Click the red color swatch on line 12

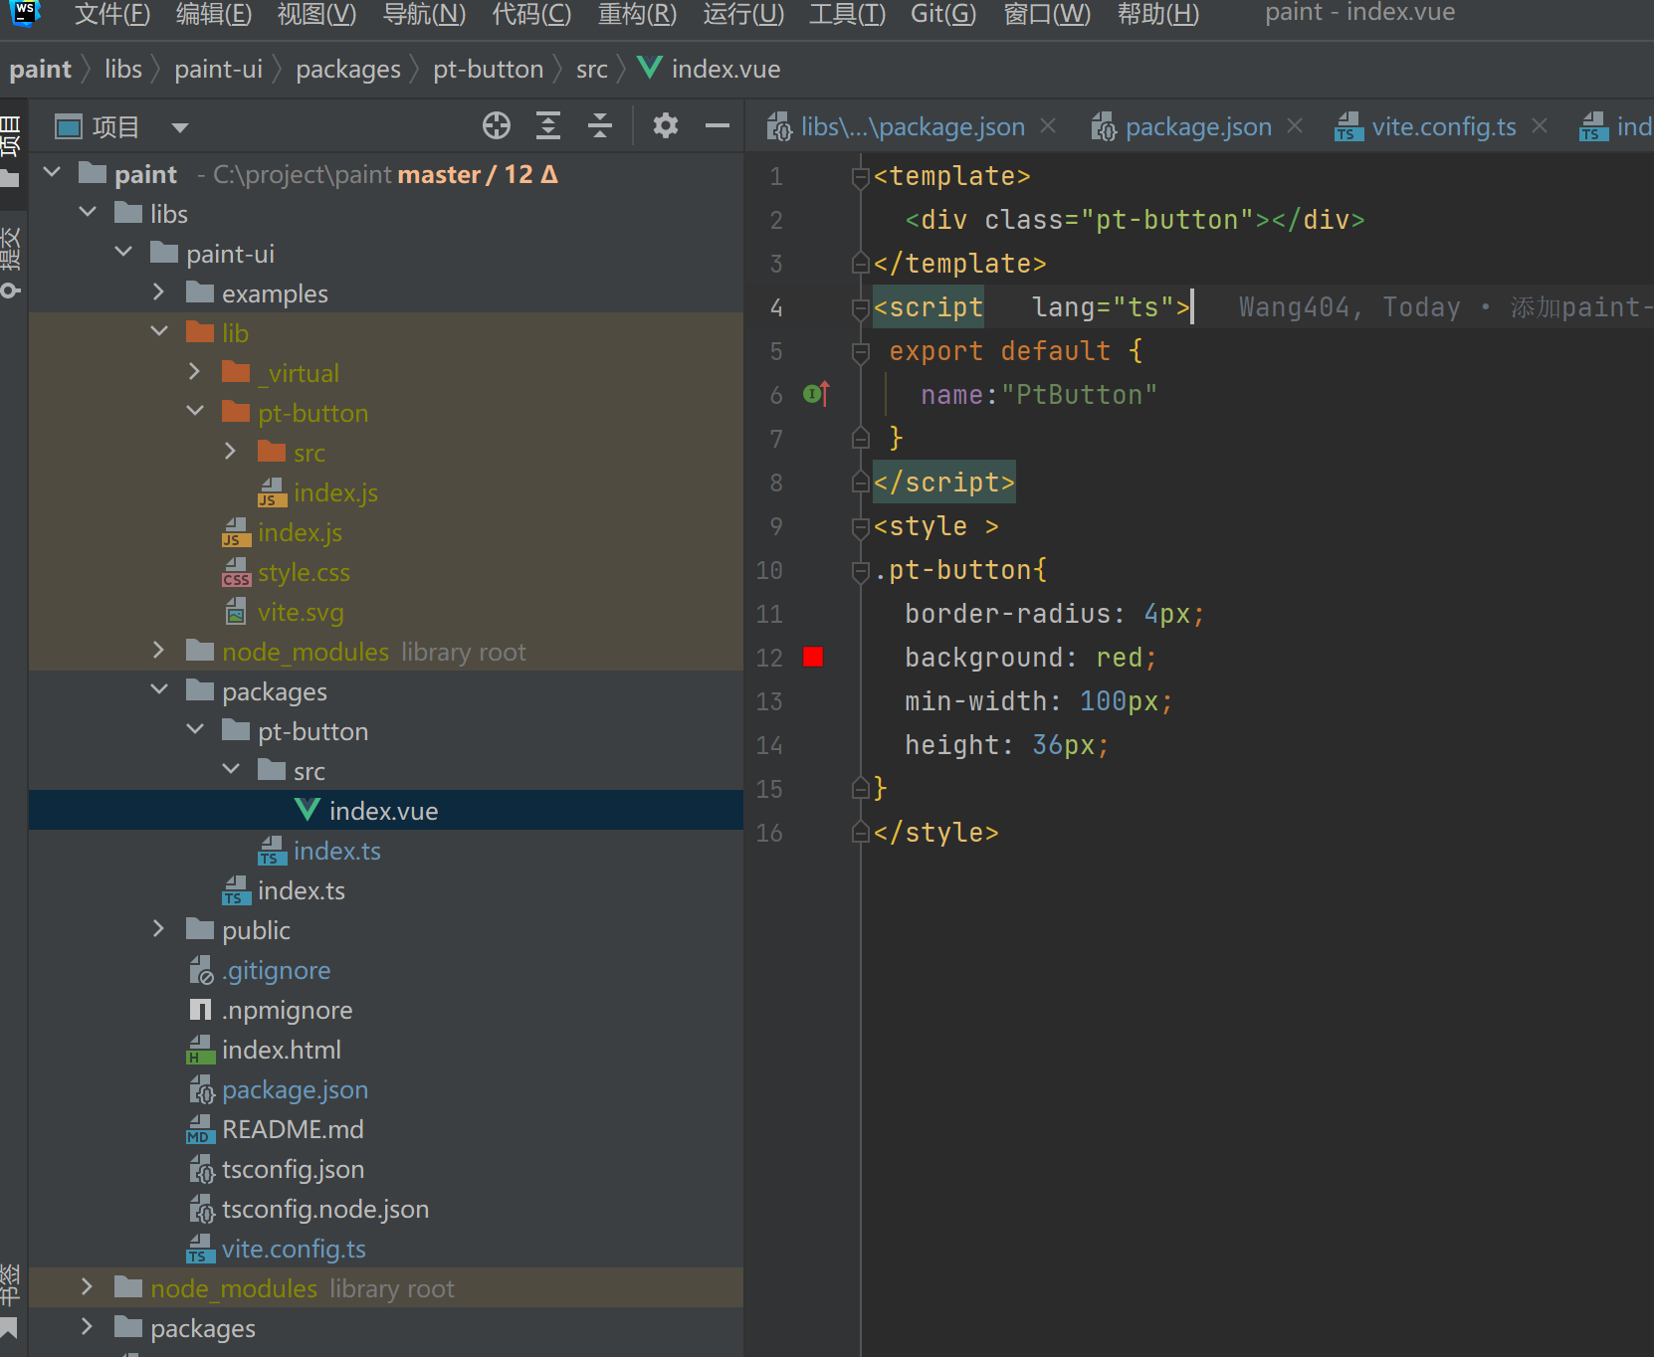tap(813, 657)
